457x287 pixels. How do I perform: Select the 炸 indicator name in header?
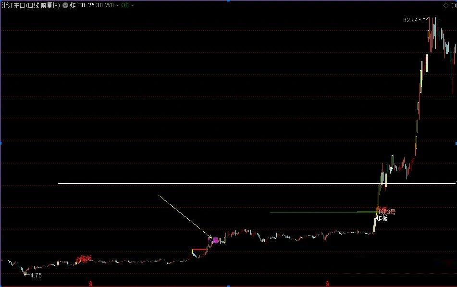pyautogui.click(x=73, y=5)
